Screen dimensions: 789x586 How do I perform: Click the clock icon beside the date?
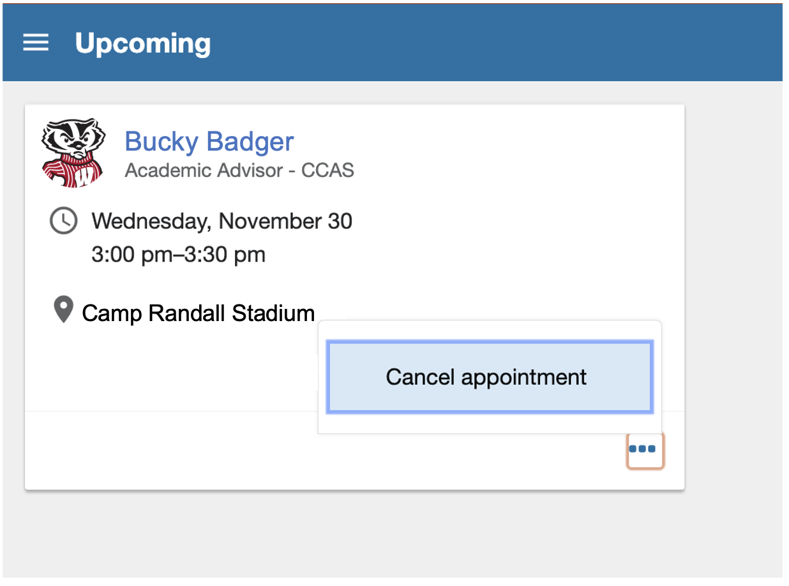[63, 221]
